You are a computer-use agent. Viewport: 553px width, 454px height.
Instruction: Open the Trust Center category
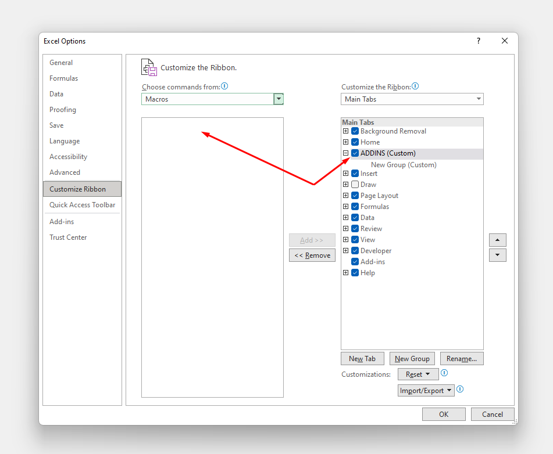(82, 237)
